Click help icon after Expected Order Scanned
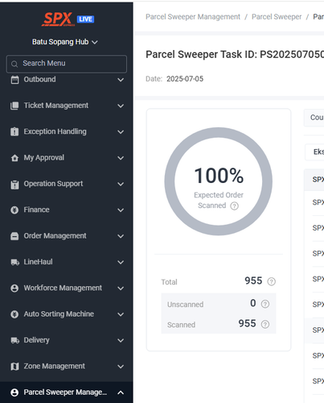The width and height of the screenshot is (324, 403). click(x=234, y=206)
